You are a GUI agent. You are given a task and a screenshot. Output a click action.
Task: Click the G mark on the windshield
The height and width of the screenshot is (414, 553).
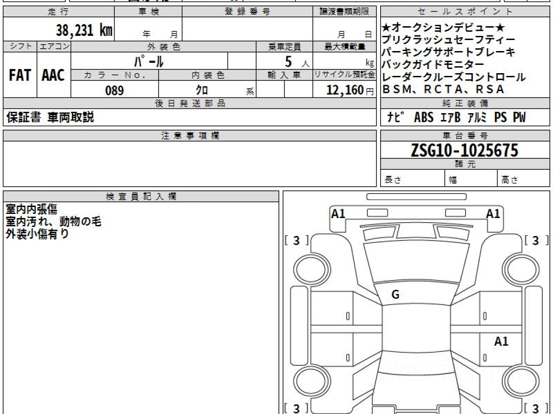395,295
